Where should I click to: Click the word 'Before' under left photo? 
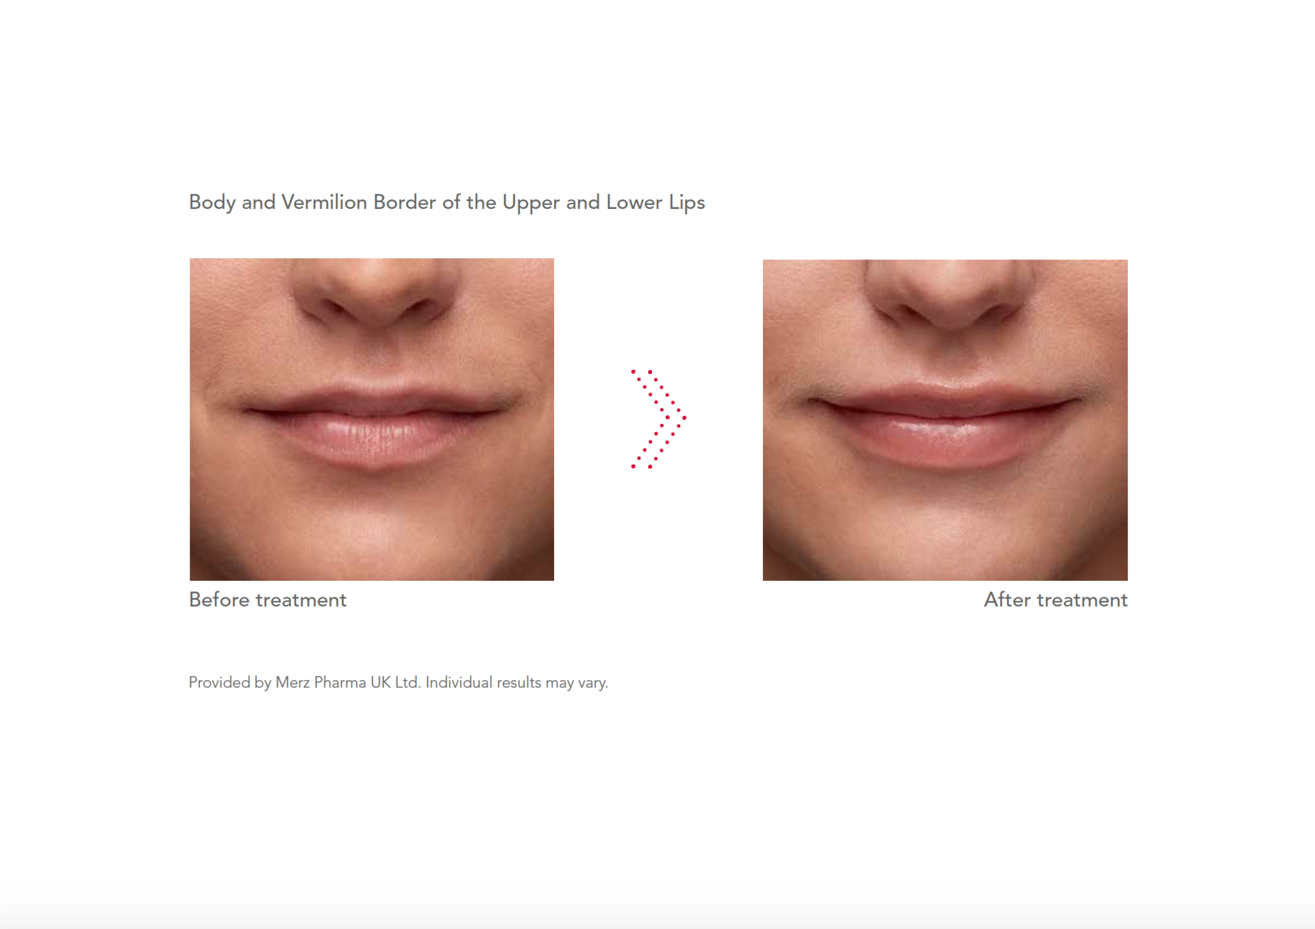tap(219, 599)
